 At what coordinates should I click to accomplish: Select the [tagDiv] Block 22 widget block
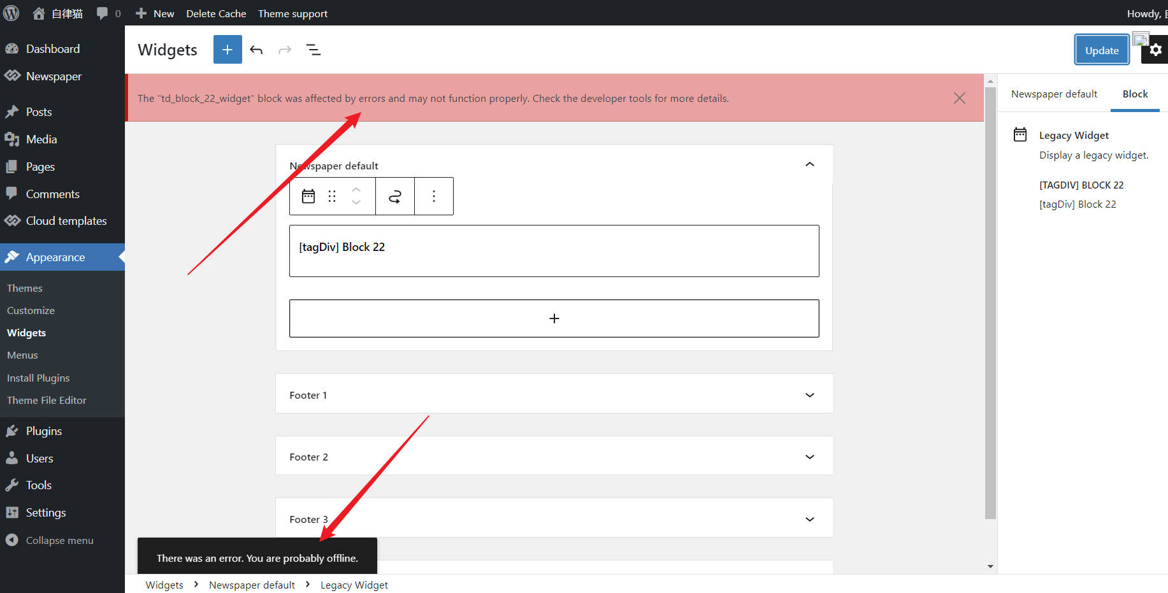554,251
